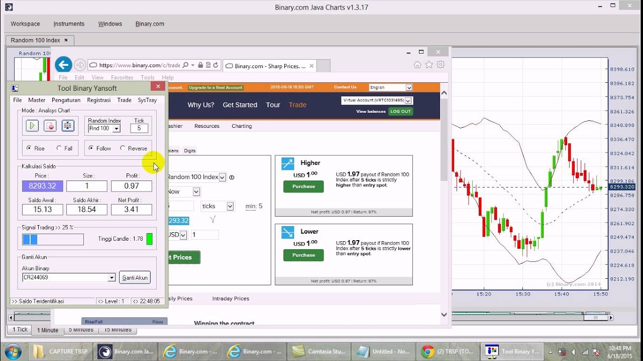Open the Random 100 Index market dropdown
Image resolution: width=643 pixels, height=361 pixels.
(x=222, y=177)
